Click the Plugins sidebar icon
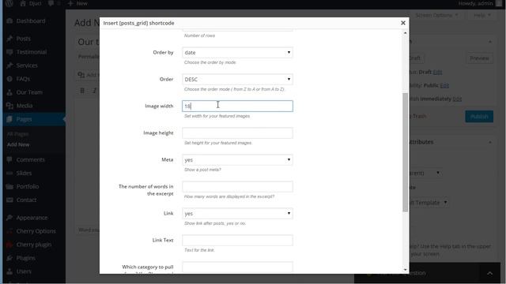The height and width of the screenshot is (284, 506). tap(9, 258)
